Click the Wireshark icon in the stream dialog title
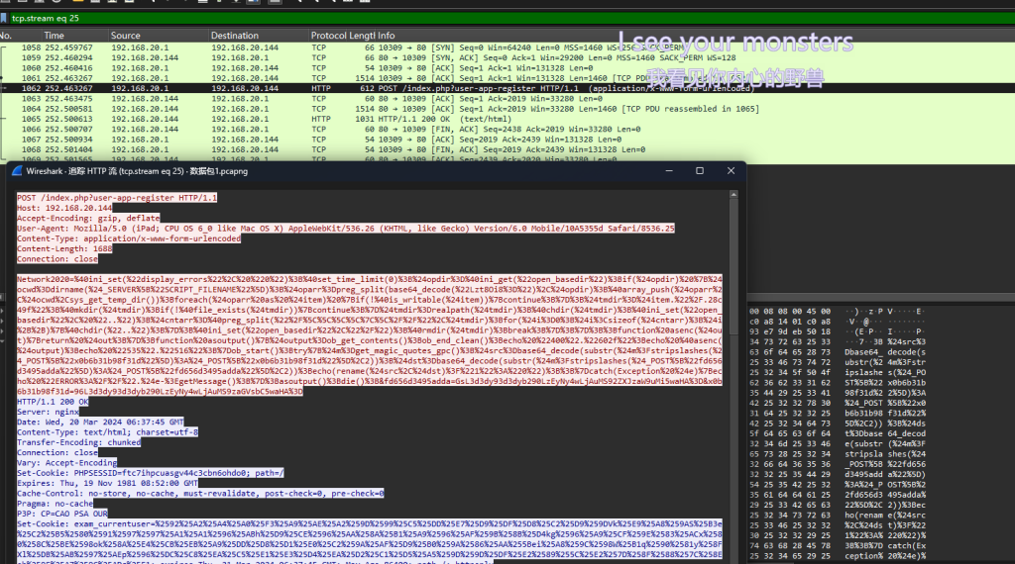This screenshot has height=564, width=1015. click(x=17, y=170)
